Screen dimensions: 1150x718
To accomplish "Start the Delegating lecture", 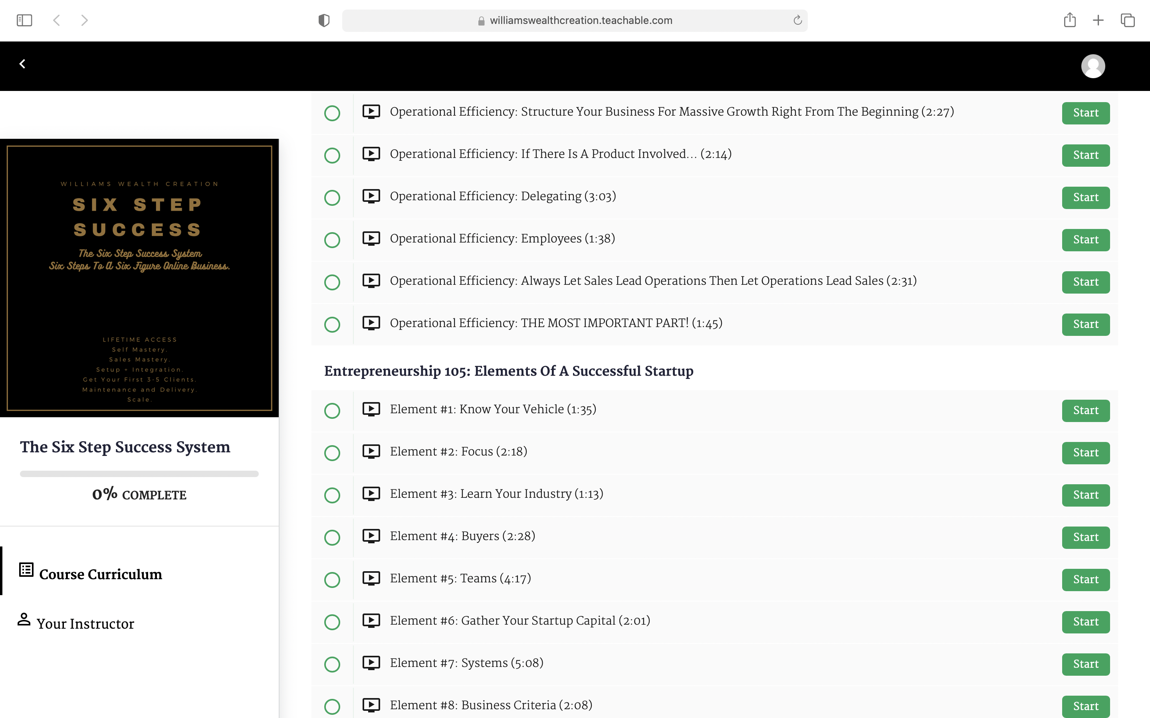I will [1086, 197].
